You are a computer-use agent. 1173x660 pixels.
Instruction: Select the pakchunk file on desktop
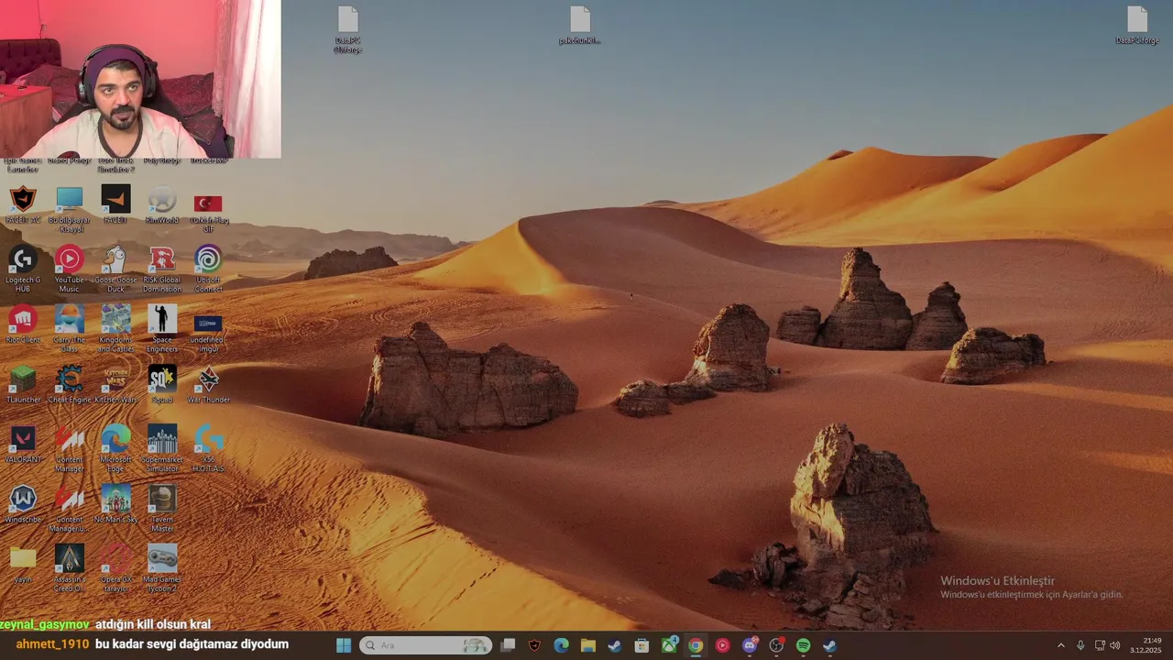point(580,26)
